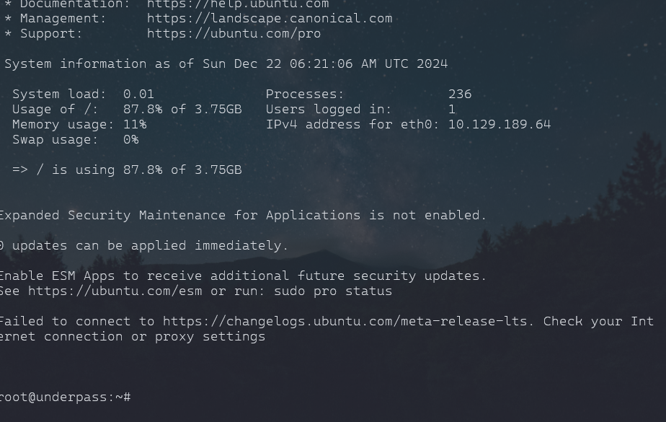
Task: Click the "sudo pro status" command text
Action: pyautogui.click(x=333, y=291)
